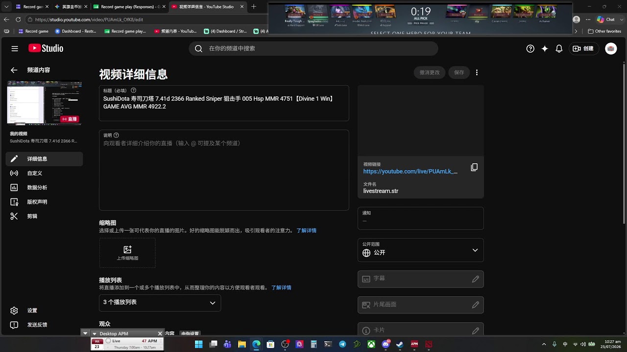Open the notifications bell
Image resolution: width=627 pixels, height=352 pixels.
pyautogui.click(x=558, y=48)
